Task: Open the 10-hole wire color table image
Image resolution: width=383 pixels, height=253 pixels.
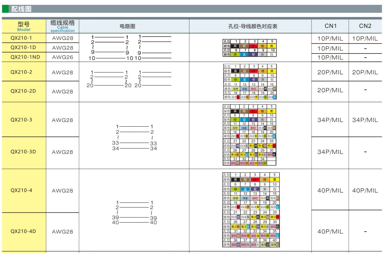Action: pos(249,48)
